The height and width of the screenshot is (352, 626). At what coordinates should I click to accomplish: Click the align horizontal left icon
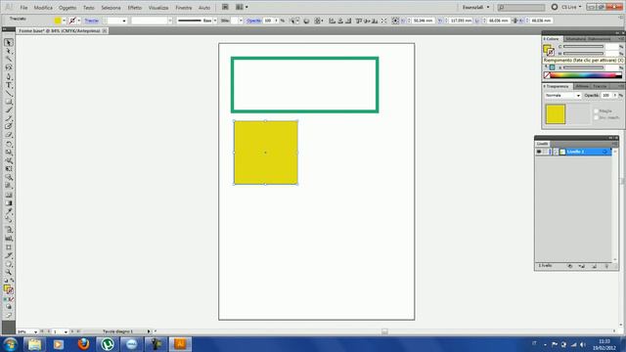click(x=333, y=21)
